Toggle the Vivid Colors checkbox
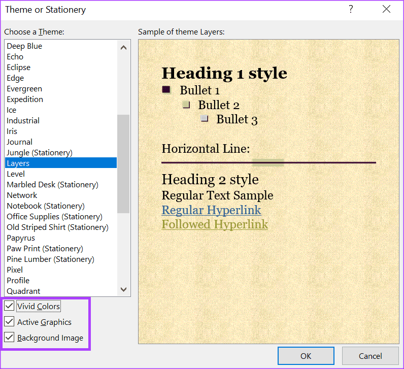 (9, 306)
